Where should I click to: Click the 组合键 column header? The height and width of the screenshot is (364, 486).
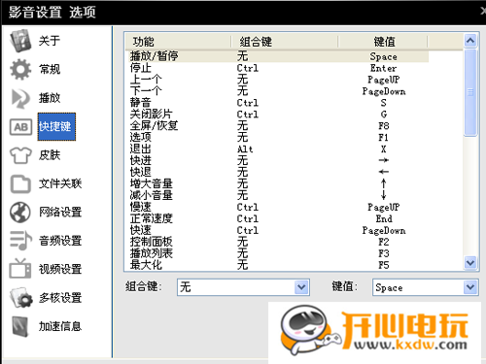pyautogui.click(x=285, y=42)
